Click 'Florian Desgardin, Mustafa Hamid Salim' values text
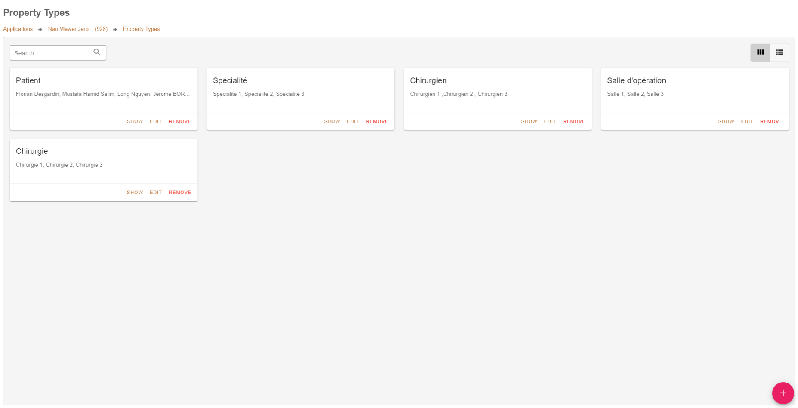This screenshot has height=408, width=798. (x=102, y=94)
